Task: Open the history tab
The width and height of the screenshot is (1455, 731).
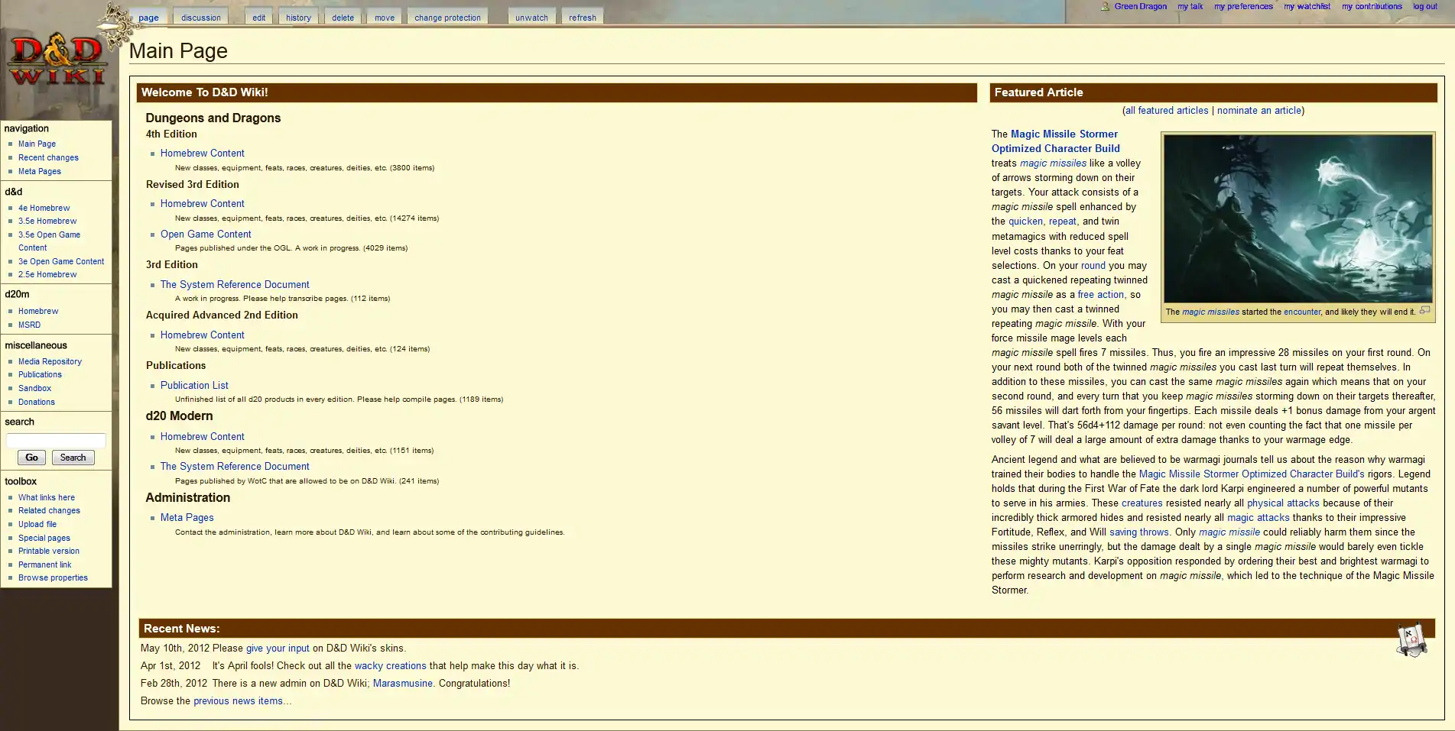Action: coord(298,18)
